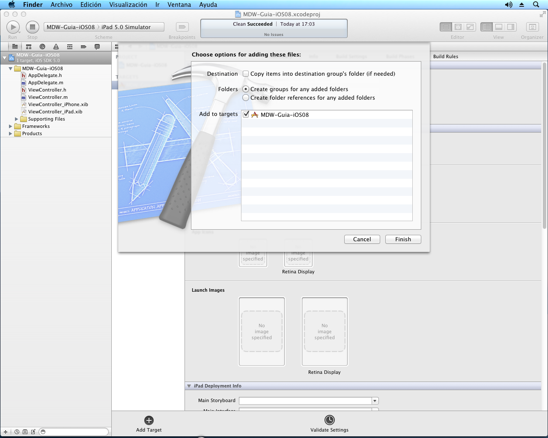
Task: Click the first Launch Images placeholder
Action: pos(262,331)
